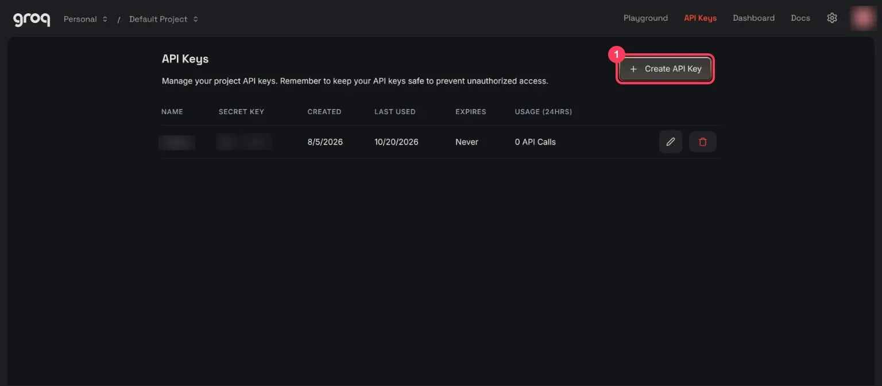Go to the Playground tab
The image size is (882, 386).
pos(645,18)
